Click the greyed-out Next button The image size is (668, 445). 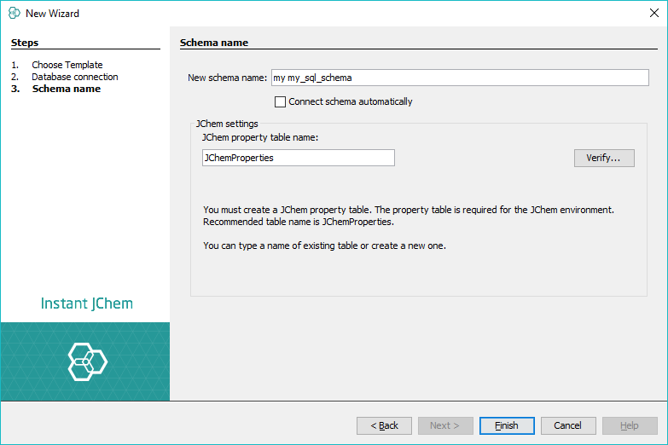pos(445,425)
